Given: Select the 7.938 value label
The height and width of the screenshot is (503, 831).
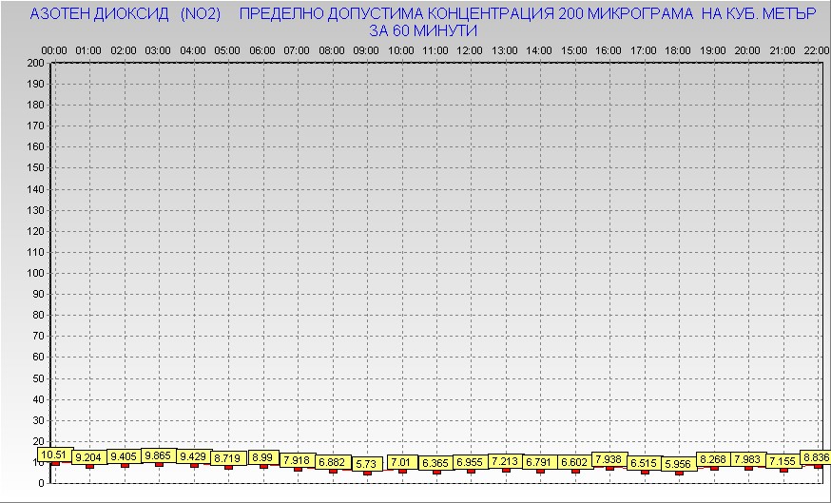Looking at the screenshot, I should pyautogui.click(x=609, y=459).
